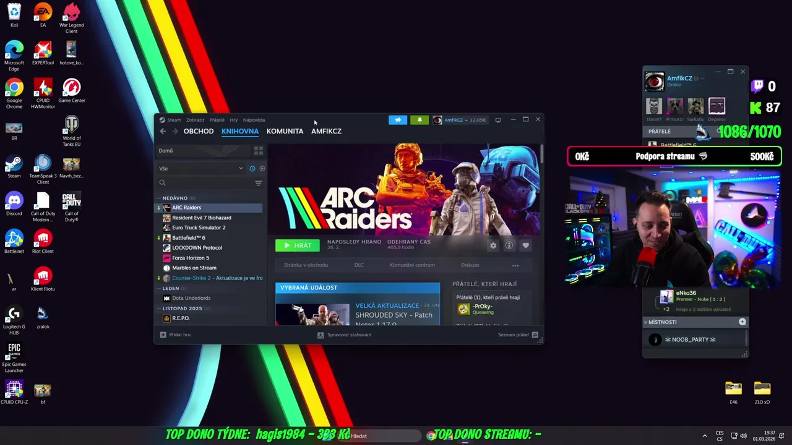Image resolution: width=792 pixels, height=445 pixels.
Task: Open EA app desktop shortcut
Action: click(43, 15)
